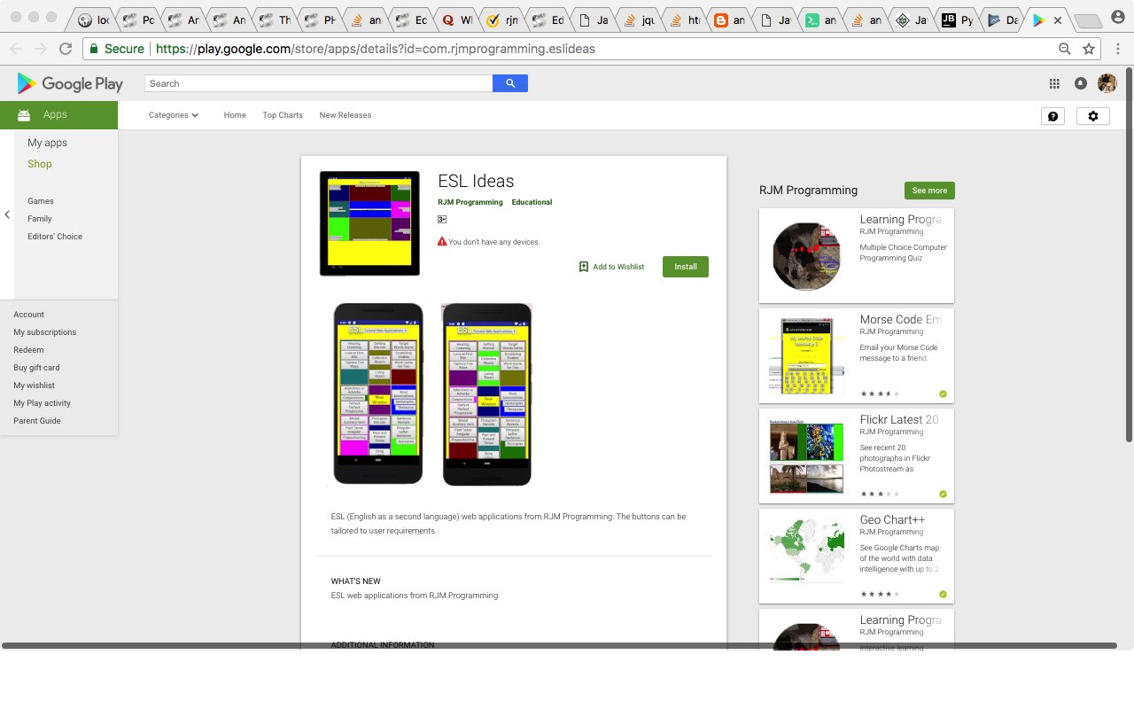This screenshot has height=709, width=1134.
Task: Open My Play activity
Action: click(x=42, y=403)
